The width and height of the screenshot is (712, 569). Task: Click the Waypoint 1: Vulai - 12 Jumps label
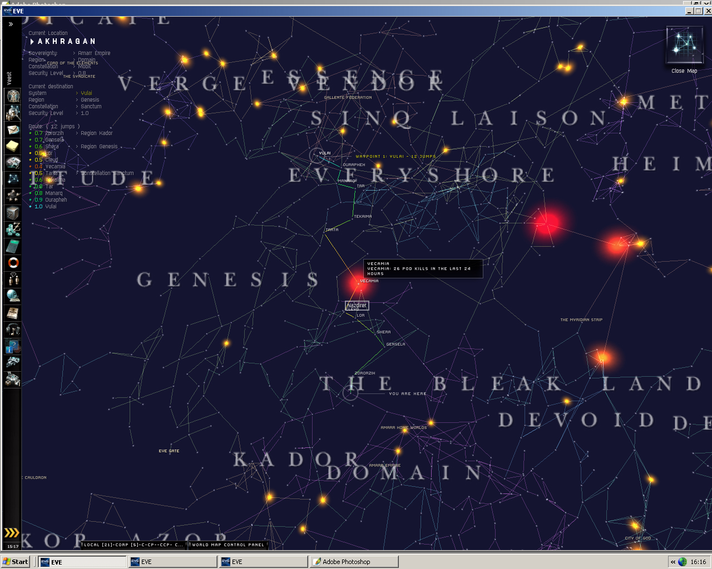(396, 157)
